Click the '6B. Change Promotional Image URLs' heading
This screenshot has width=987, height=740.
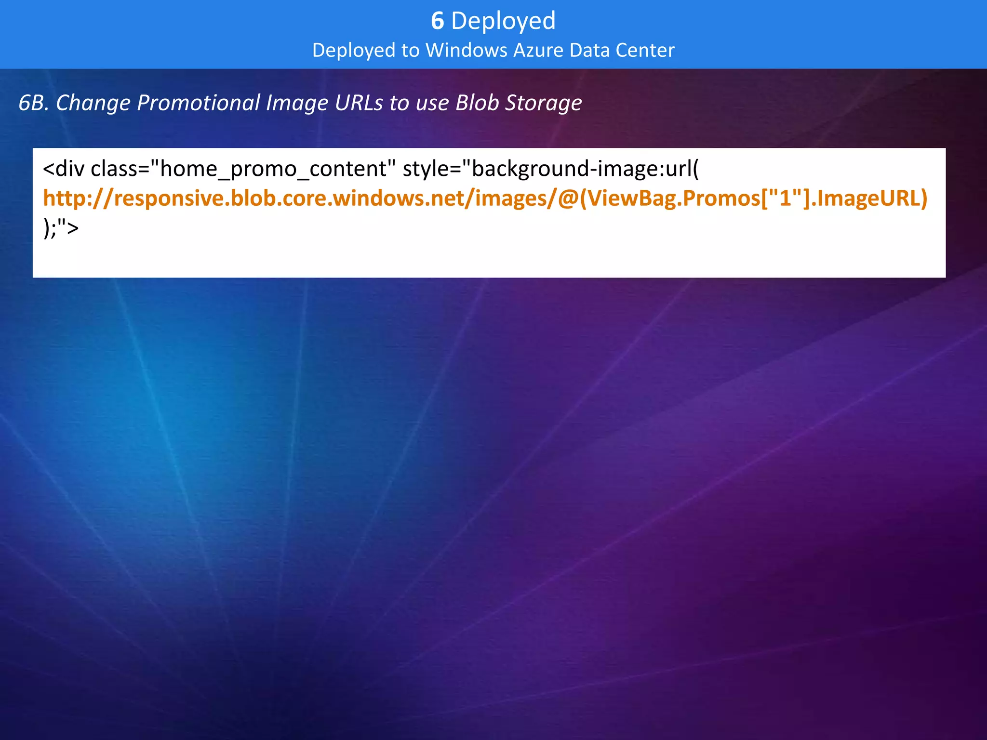point(300,103)
